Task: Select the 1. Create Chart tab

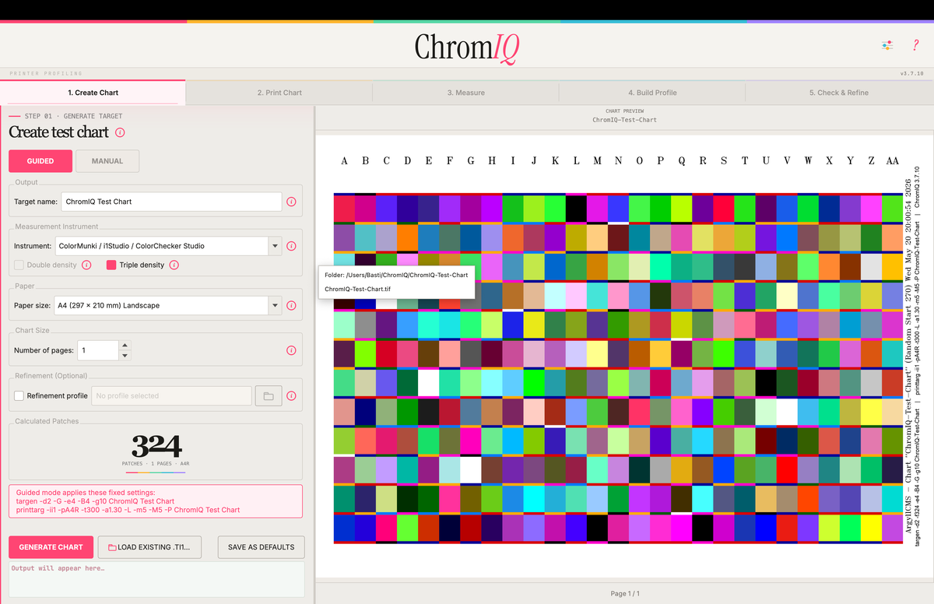Action: click(93, 93)
